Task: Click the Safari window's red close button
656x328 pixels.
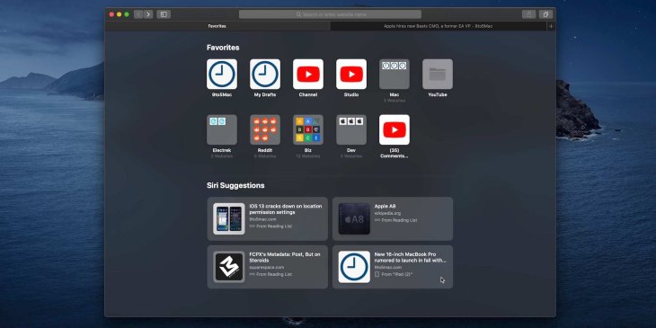Action: click(111, 14)
